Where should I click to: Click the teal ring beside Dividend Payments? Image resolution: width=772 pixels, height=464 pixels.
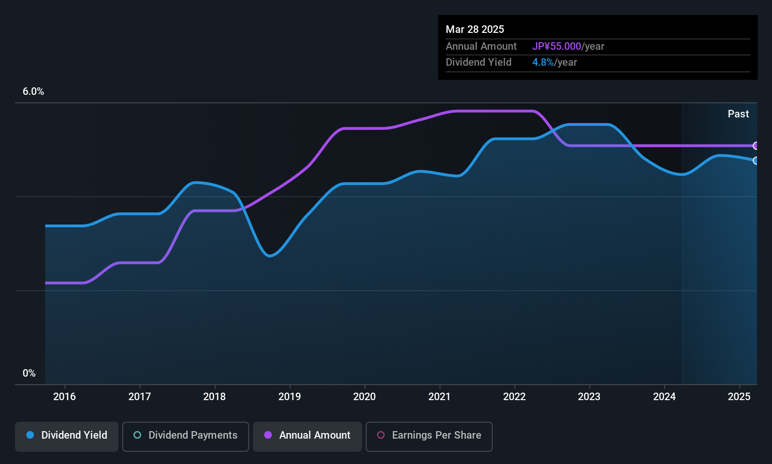tap(137, 435)
